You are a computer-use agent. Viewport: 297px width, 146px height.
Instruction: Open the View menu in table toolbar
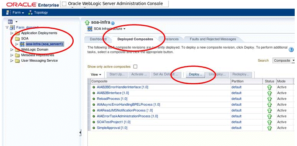96,74
